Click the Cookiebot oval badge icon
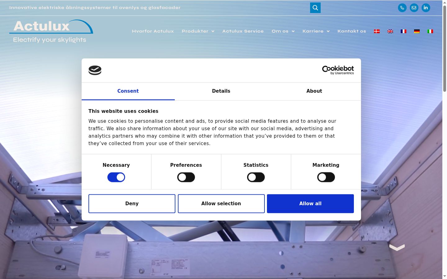Viewport: 447px width, 279px height. [x=95, y=70]
